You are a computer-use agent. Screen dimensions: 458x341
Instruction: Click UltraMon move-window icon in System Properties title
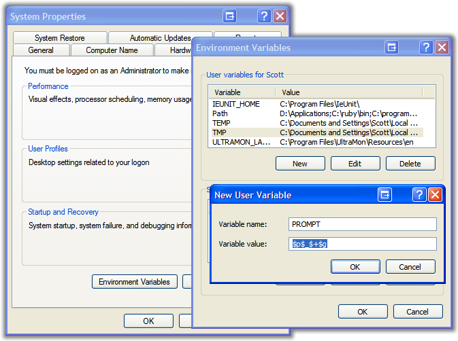tap(229, 16)
